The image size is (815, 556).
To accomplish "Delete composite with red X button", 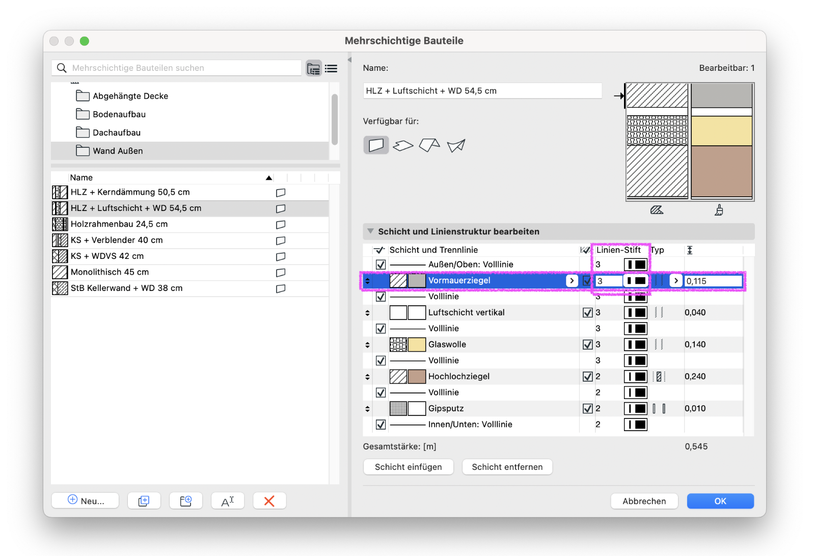I will 269,501.
